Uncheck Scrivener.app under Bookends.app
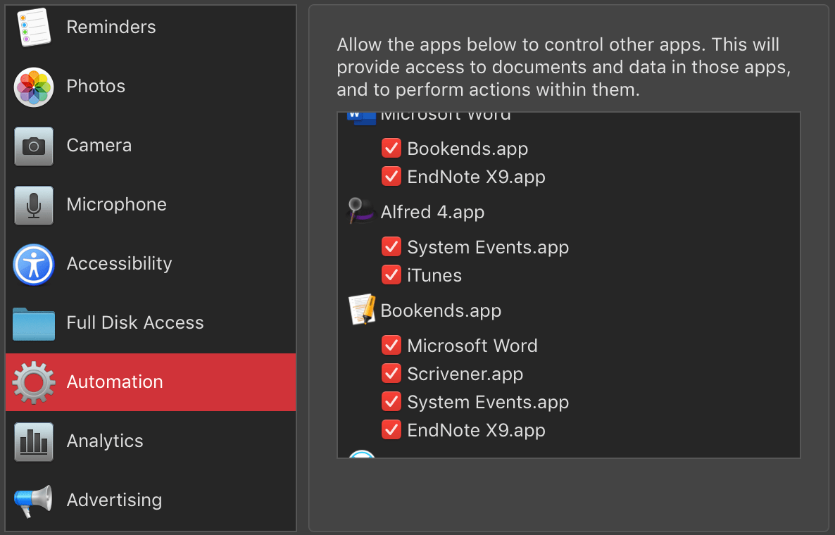Screen dimensions: 835x535 391,373
